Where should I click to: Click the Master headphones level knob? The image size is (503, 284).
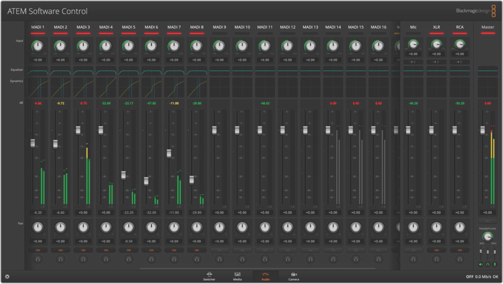tap(488, 236)
